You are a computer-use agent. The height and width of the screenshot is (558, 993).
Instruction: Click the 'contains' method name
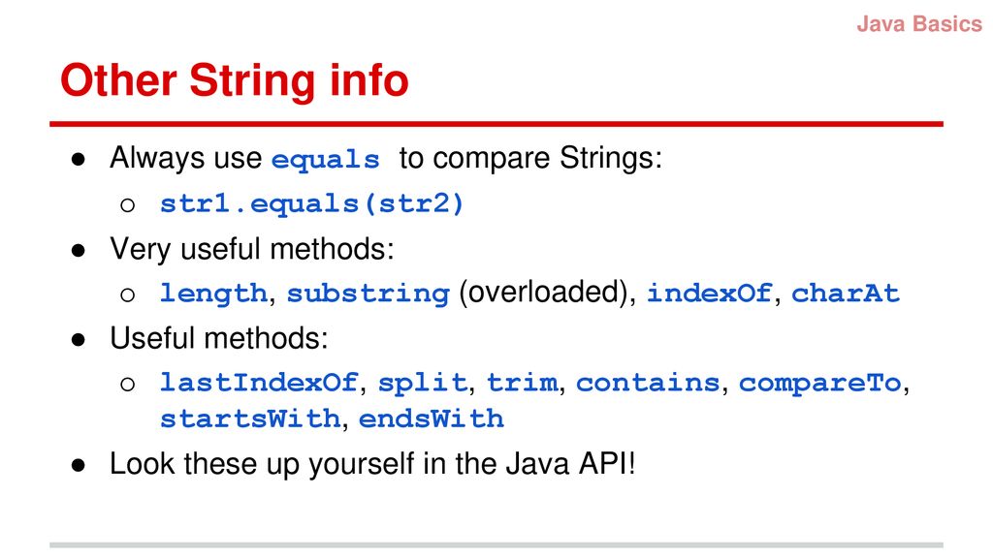click(648, 382)
